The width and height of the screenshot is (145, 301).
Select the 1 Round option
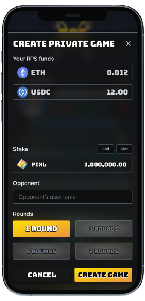tap(41, 229)
